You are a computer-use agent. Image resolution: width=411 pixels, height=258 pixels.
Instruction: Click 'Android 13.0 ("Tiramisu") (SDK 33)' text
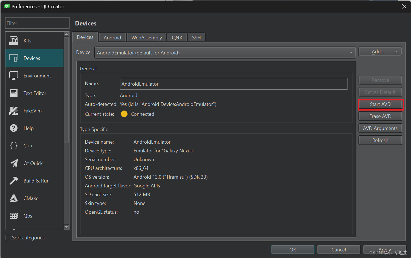tap(170, 177)
